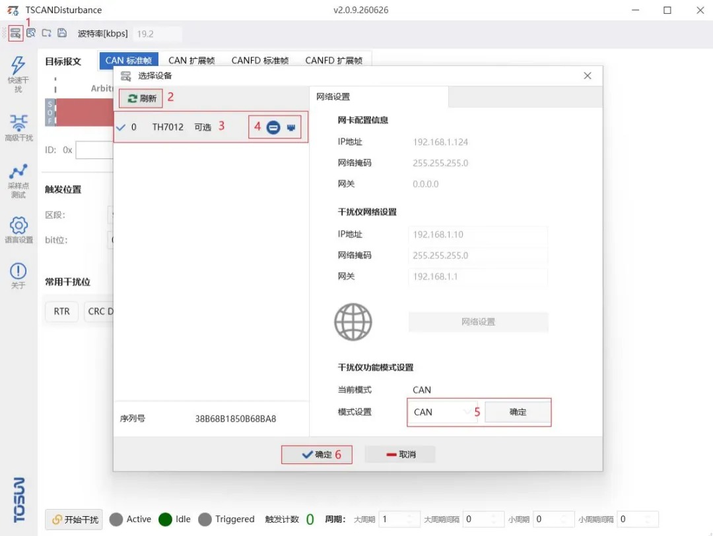Click the globe network icon
This screenshot has width=713, height=536.
pyautogui.click(x=353, y=322)
